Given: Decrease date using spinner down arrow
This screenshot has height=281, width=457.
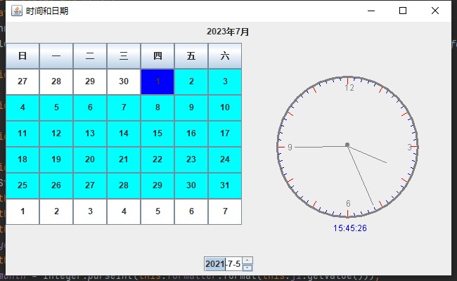Looking at the screenshot, I should pyautogui.click(x=247, y=268).
